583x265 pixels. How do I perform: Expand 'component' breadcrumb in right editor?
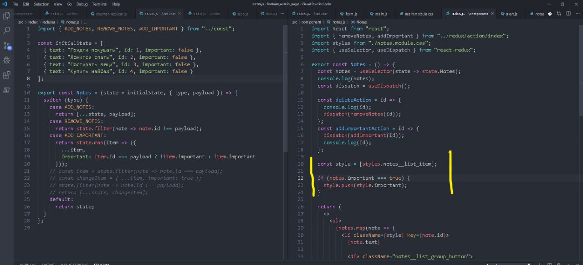[311, 22]
